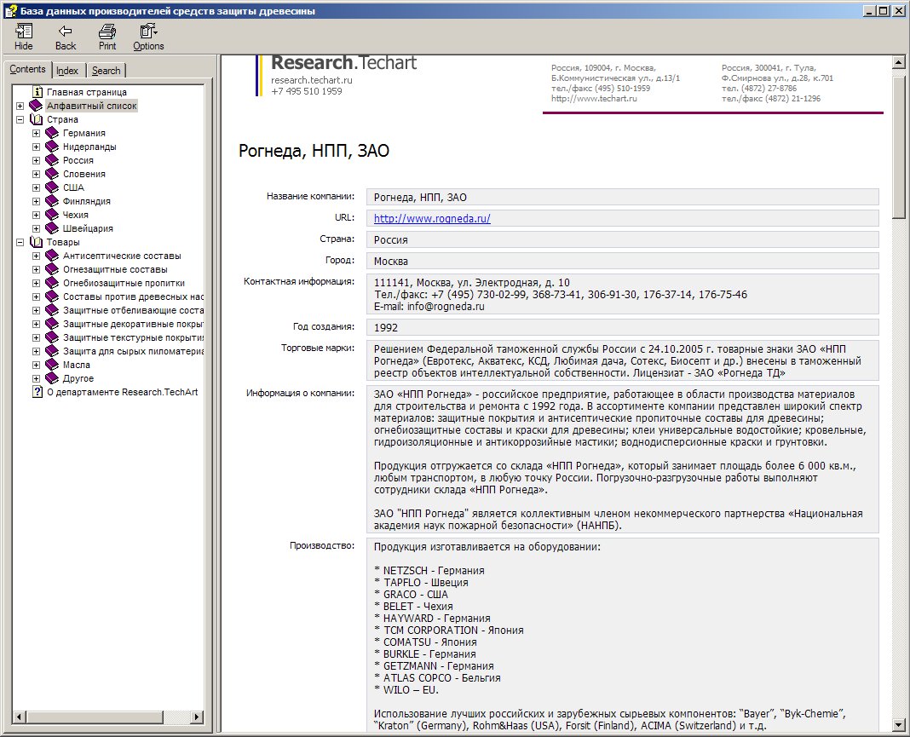Viewport: 910px width, 737px height.
Task: Select Составы против древесных насекомых item
Action: click(133, 297)
